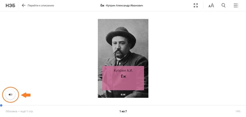This screenshot has height=117, width=246.
Task: Click the 14% progress label
Action: [238, 111]
